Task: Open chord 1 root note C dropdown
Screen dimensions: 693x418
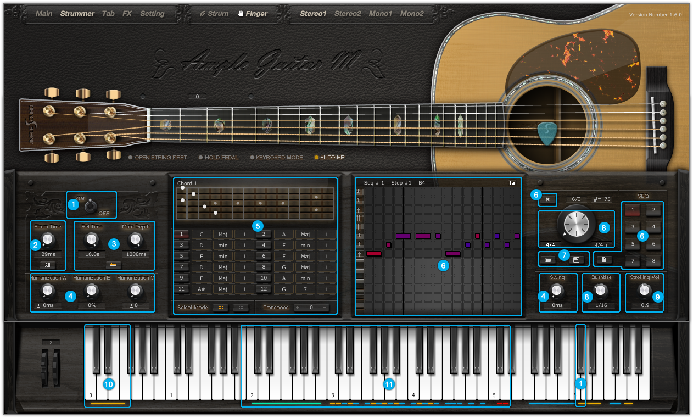Action: click(202, 234)
